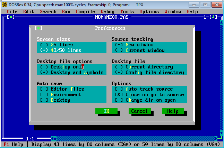The height and width of the screenshot is (148, 224).
Task: Uncheck Close on go to source
Action: (119, 94)
